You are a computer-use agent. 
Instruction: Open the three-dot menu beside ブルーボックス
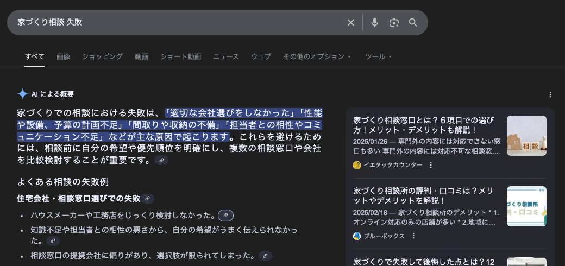(x=413, y=236)
